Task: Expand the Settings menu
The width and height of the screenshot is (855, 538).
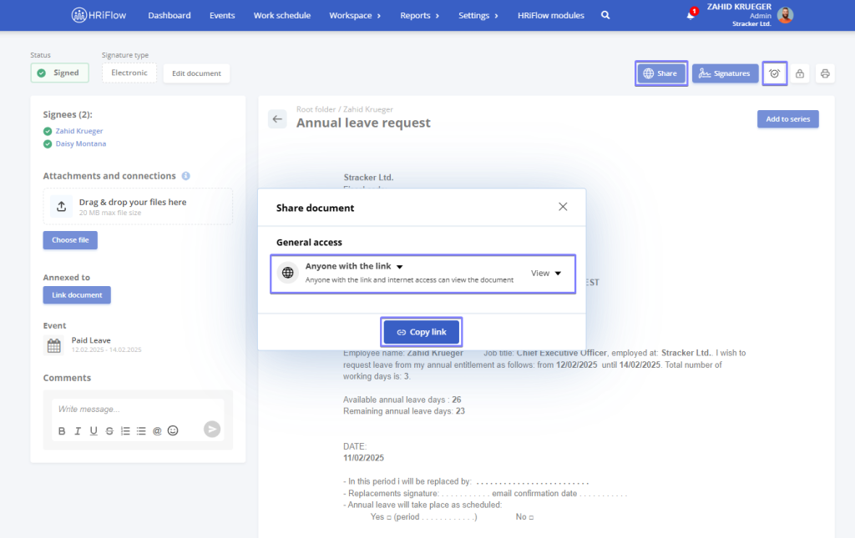Action: pyautogui.click(x=478, y=15)
